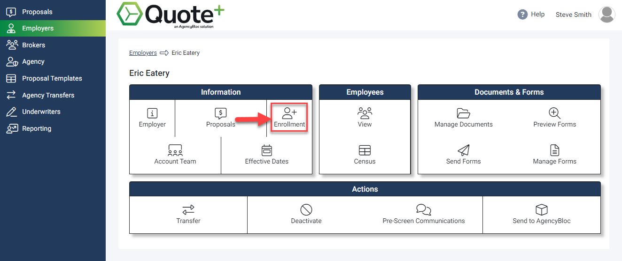Open Proposals in the Information panel

click(221, 118)
